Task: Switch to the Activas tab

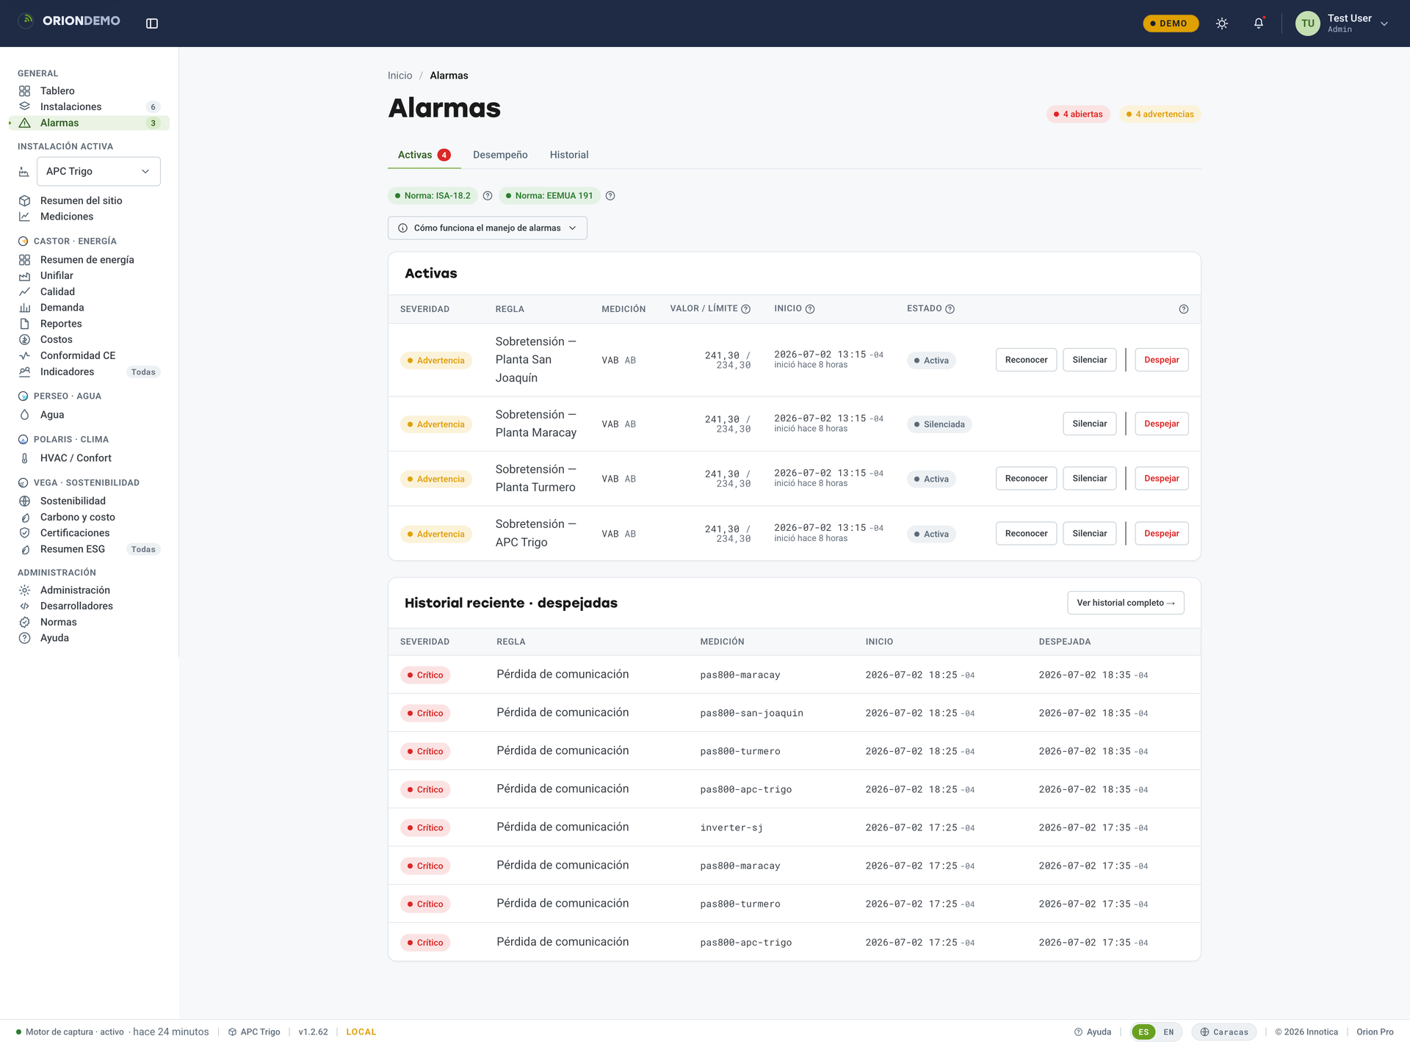Action: (x=424, y=155)
